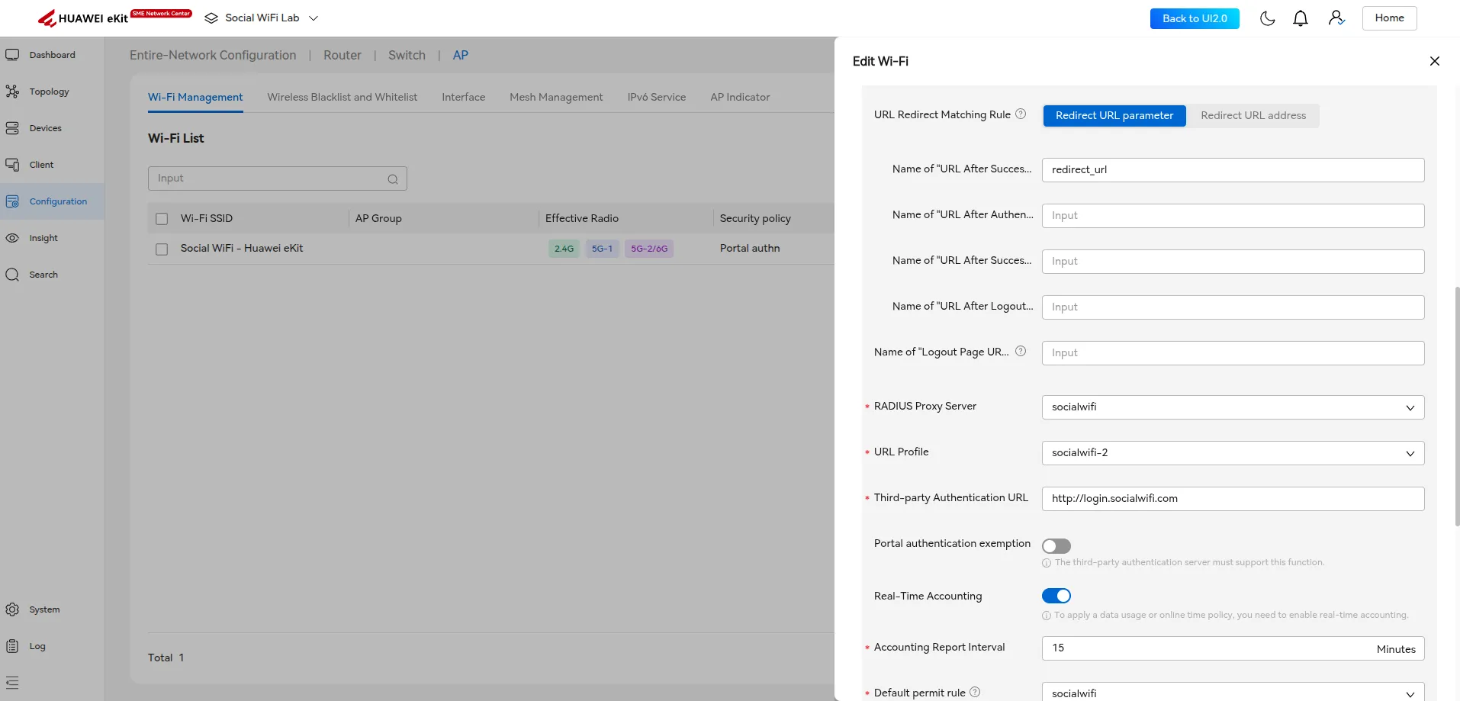This screenshot has width=1460, height=701.
Task: Open the Insight eye icon
Action: point(13,238)
